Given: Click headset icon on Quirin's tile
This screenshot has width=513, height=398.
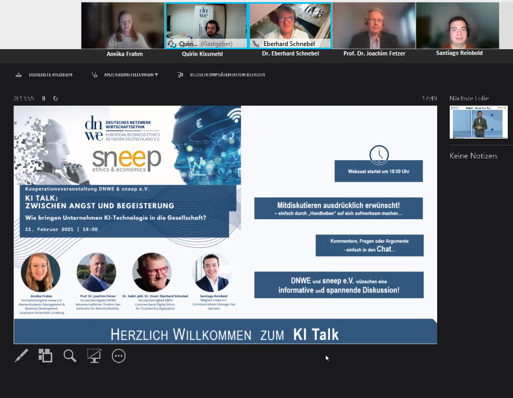Looking at the screenshot, I should pos(172,44).
